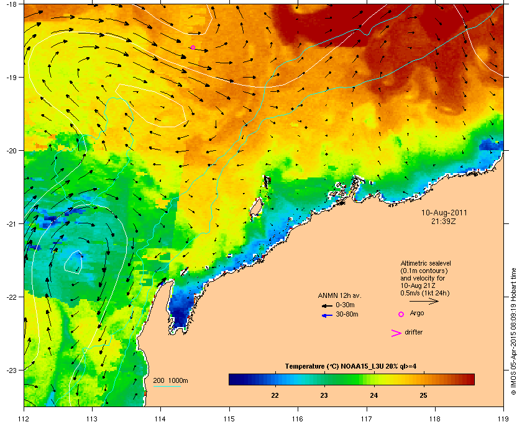Image resolution: width=522 pixels, height=422 pixels.
Task: Click the longitude axis label 112
Action: pos(24,418)
